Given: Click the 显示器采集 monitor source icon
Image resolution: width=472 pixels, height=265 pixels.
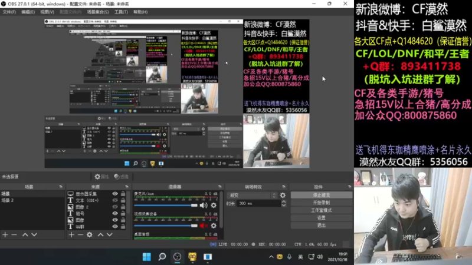Looking at the screenshot, I should (x=70, y=194).
